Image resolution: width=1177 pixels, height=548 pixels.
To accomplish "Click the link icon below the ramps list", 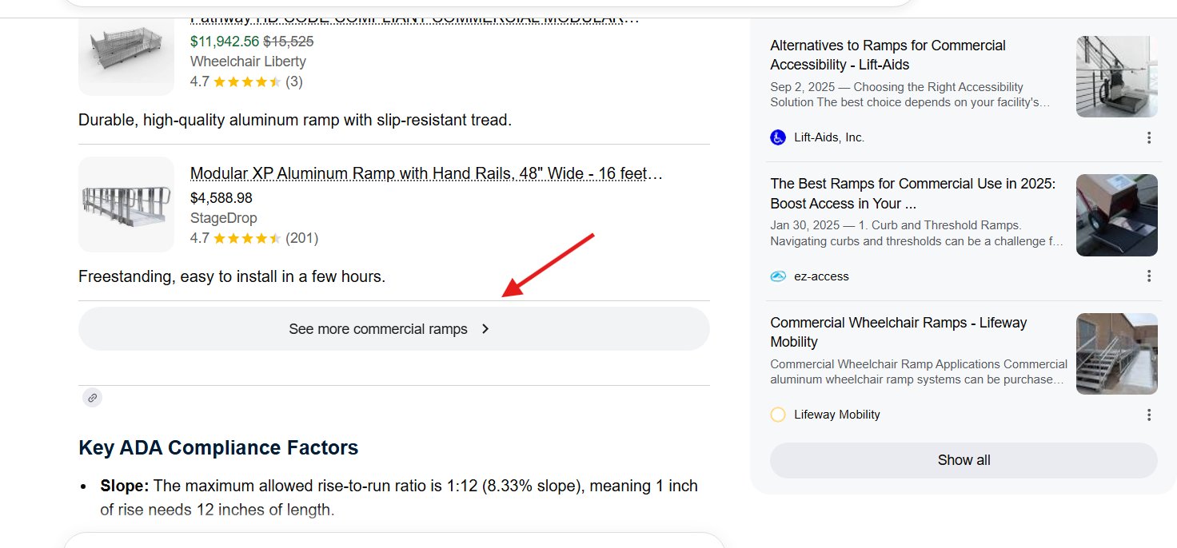I will [x=93, y=398].
